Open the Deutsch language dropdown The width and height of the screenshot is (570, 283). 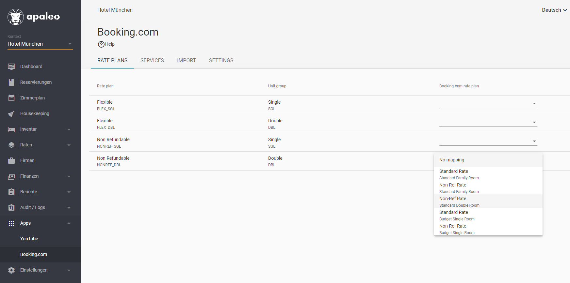pos(554,10)
